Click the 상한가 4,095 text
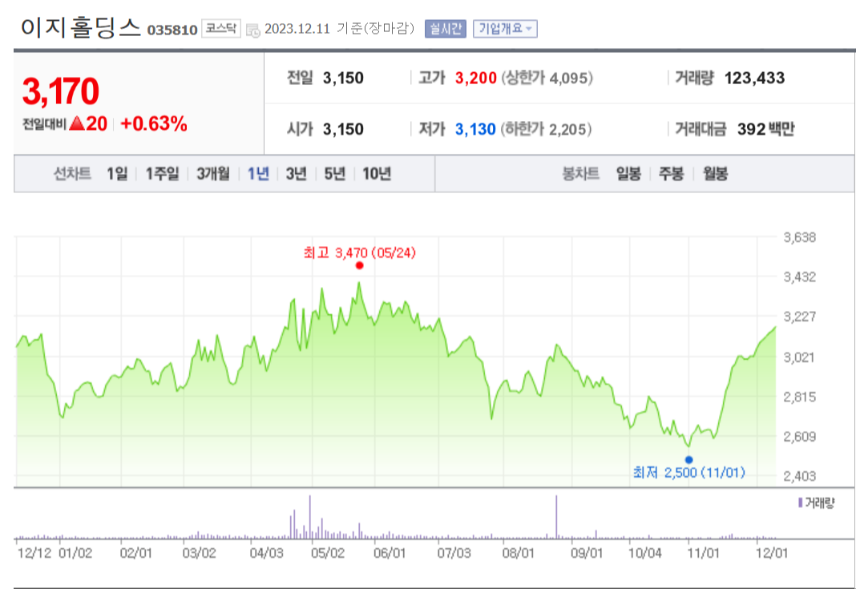856x589 pixels. (547, 78)
